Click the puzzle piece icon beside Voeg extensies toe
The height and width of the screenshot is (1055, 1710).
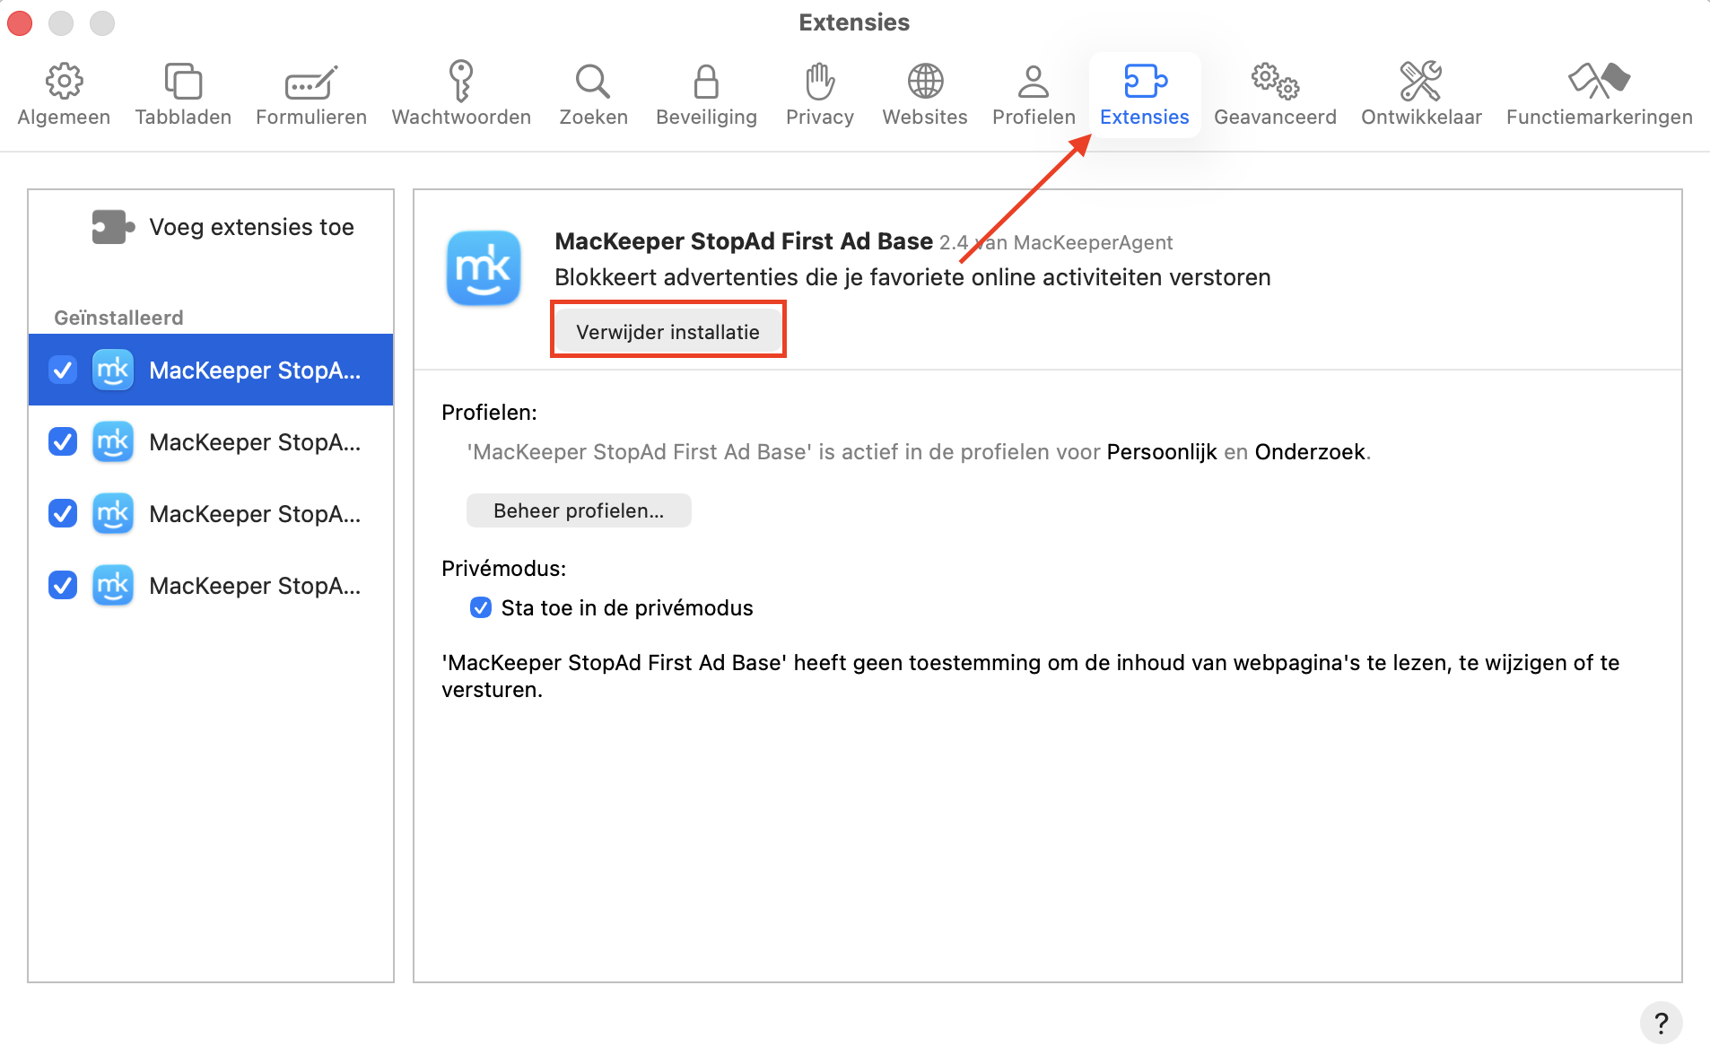point(112,227)
